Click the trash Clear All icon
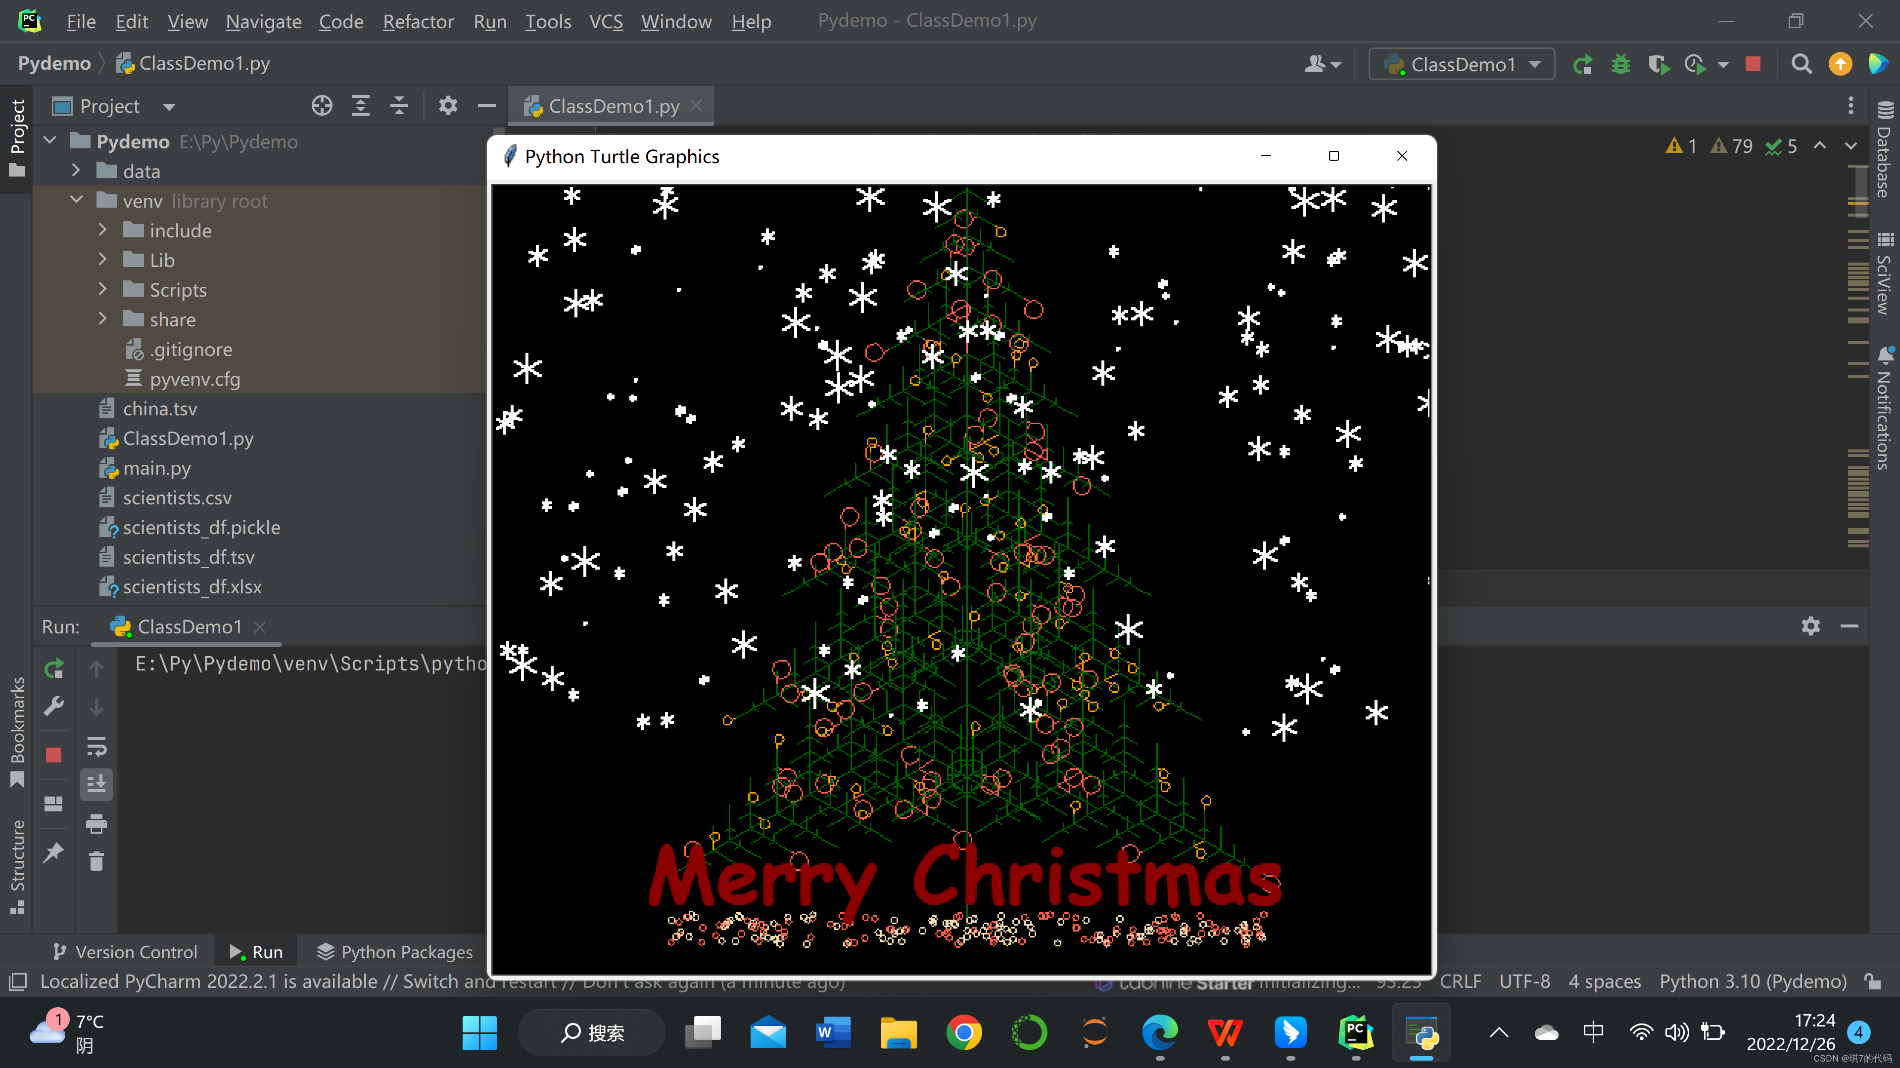The image size is (1900, 1068). coord(96,861)
